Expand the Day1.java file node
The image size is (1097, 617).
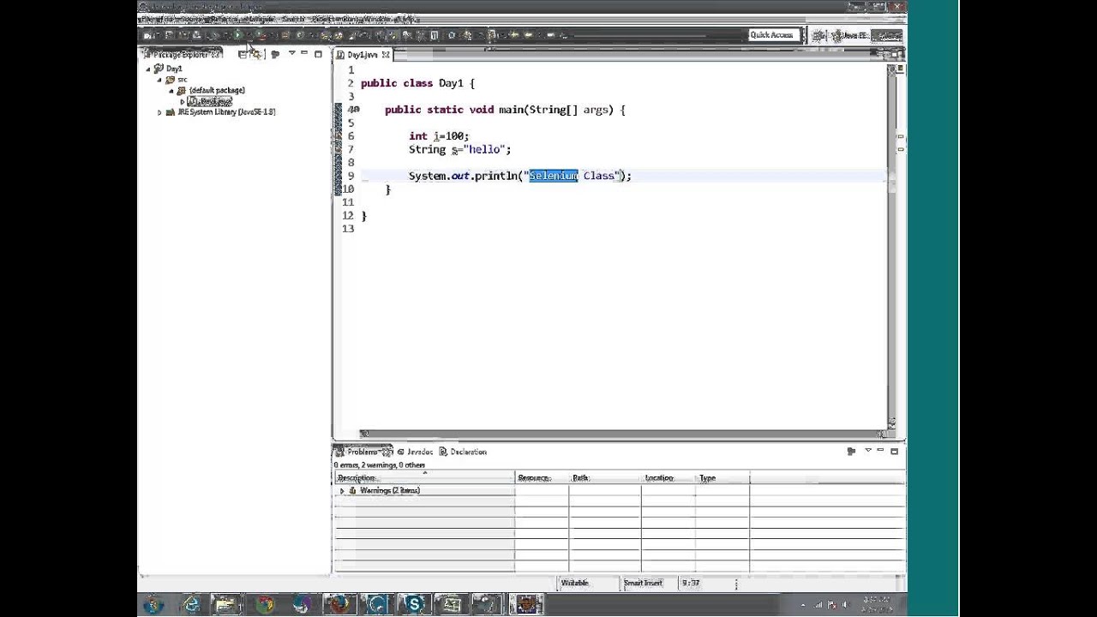tap(183, 101)
